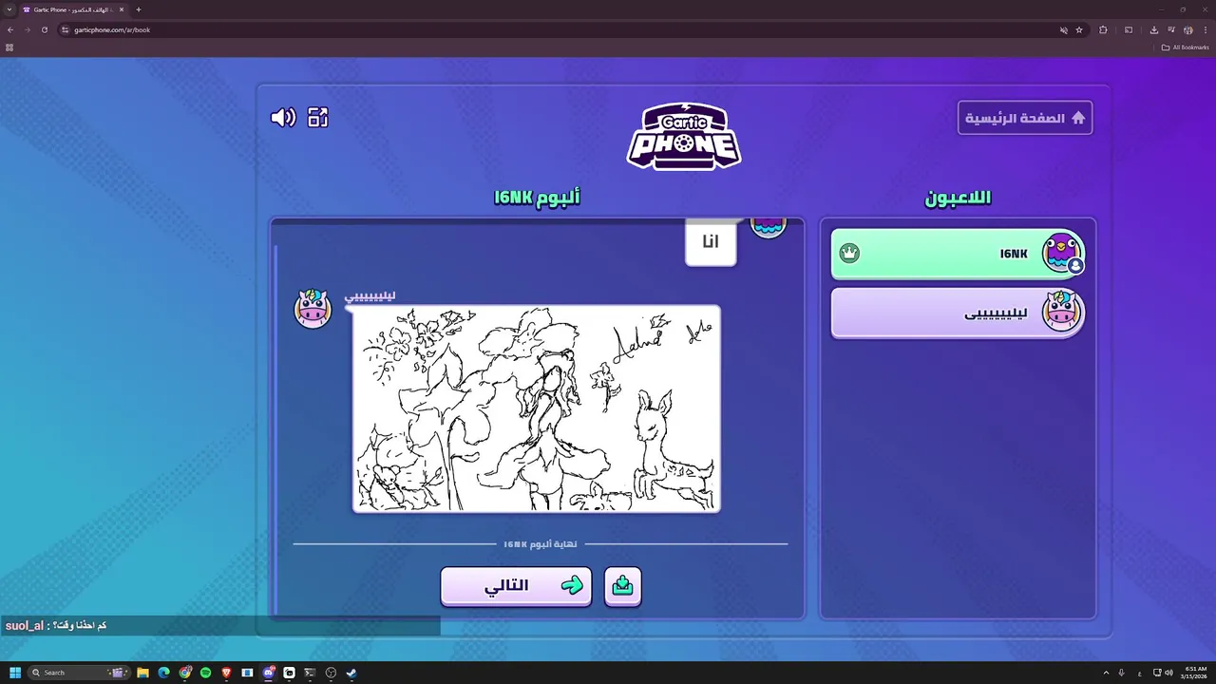
Task: Download the album with the save icon button
Action: (x=623, y=586)
